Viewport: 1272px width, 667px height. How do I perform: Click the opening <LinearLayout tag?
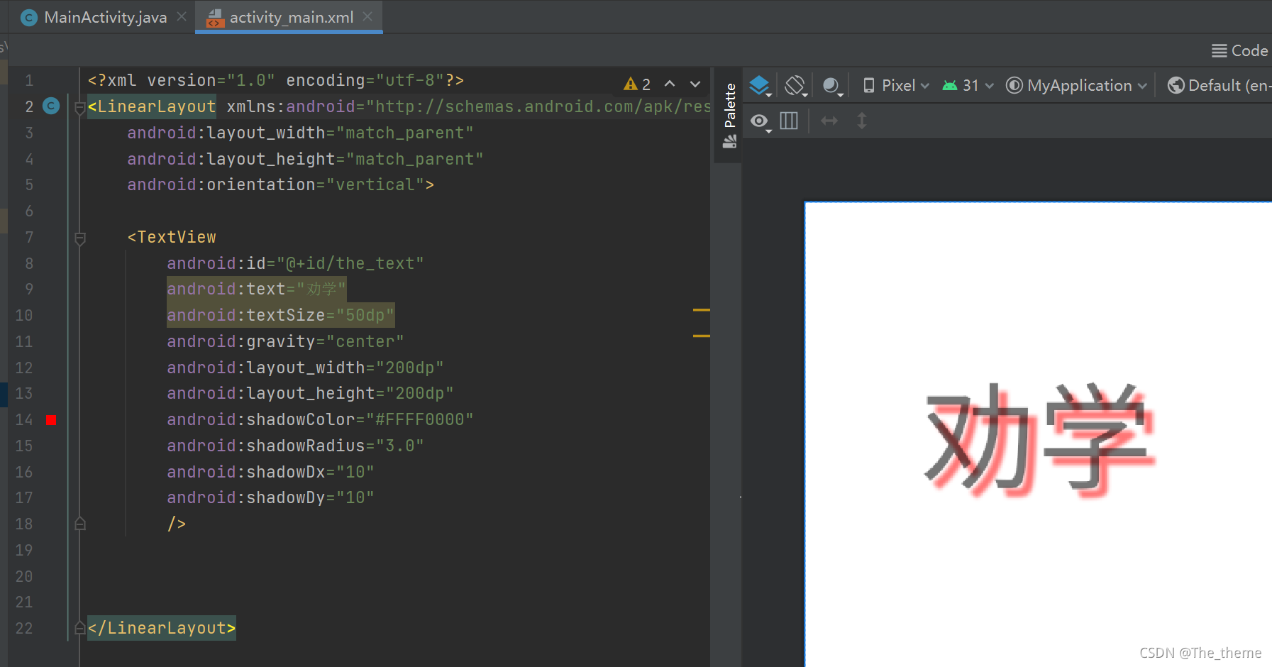152,106
